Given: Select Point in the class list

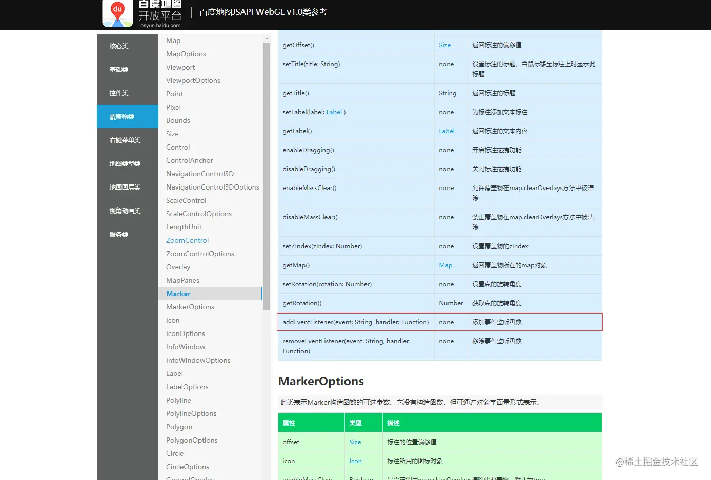Looking at the screenshot, I should pyautogui.click(x=174, y=94).
